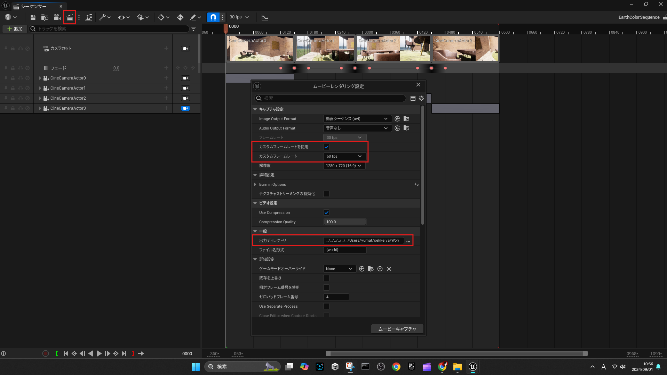Click the render movie clapperboard icon
This screenshot has height=375, width=667.
tap(70, 17)
